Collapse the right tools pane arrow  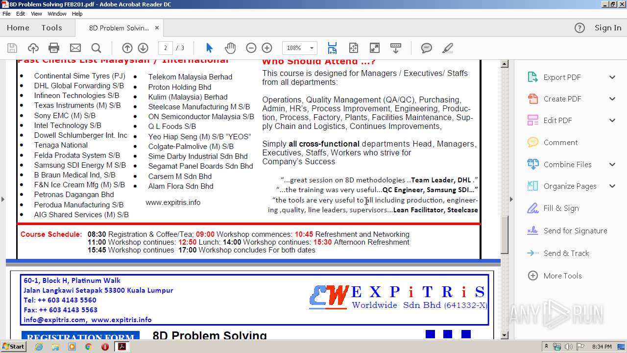tap(511, 199)
